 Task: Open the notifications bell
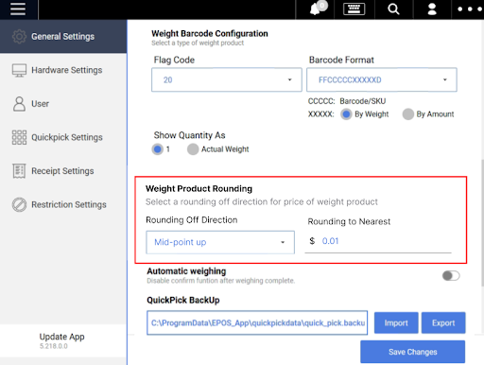(x=316, y=9)
